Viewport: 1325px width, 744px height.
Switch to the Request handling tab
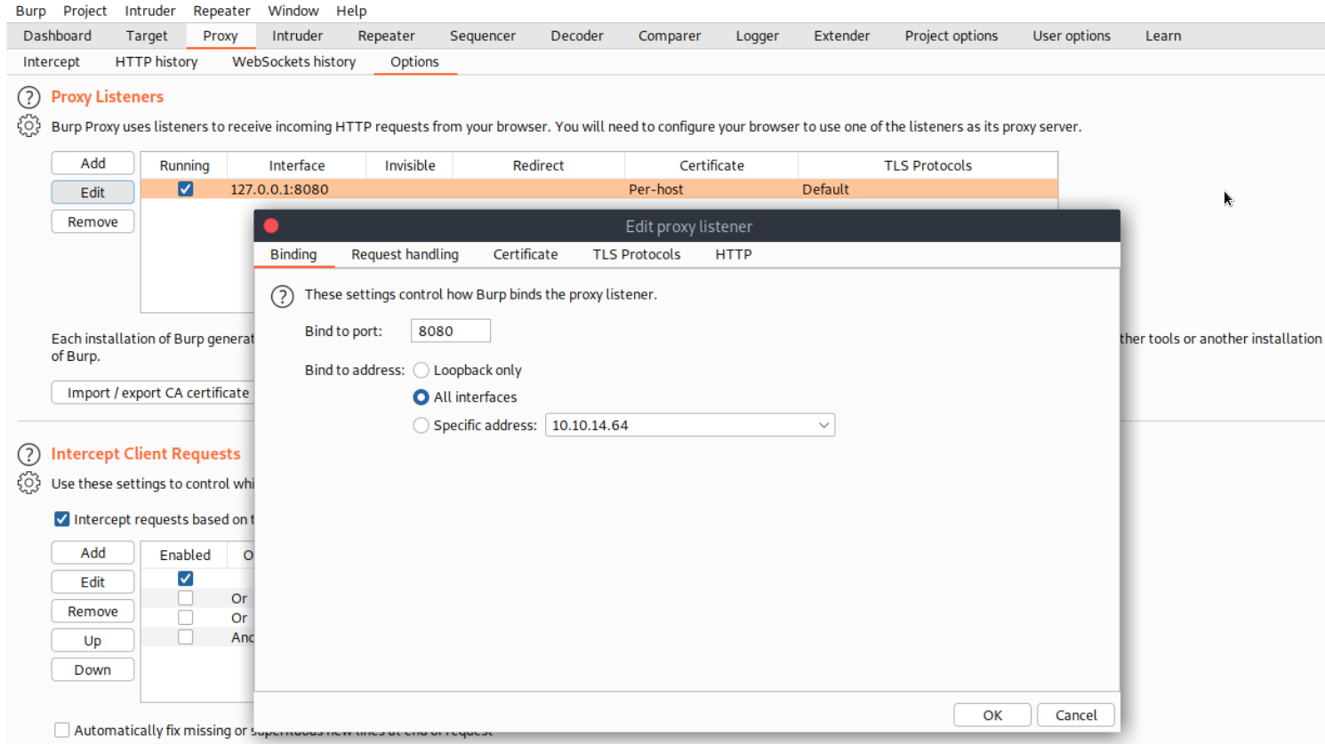pyautogui.click(x=405, y=254)
